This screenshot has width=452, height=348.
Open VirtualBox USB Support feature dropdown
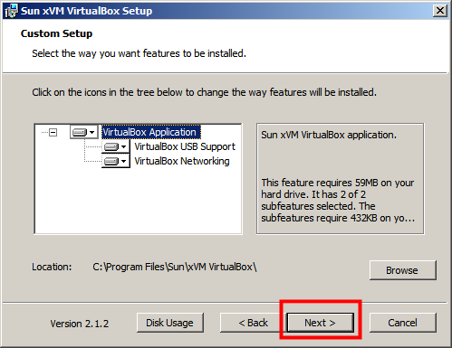coord(116,146)
